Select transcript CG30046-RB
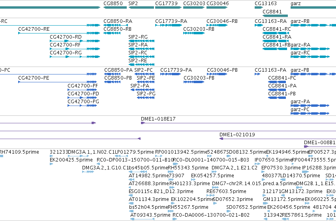Image resolution: width=336 pixels, height=221 pixels. (x=217, y=25)
